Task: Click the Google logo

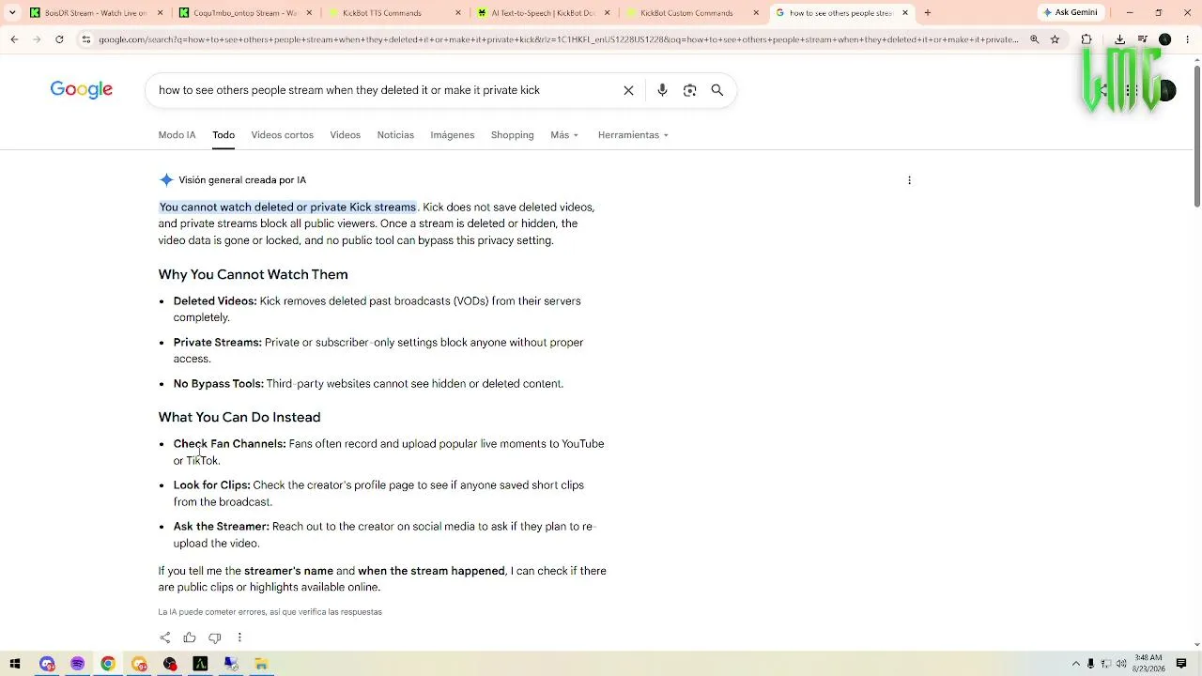Action: click(82, 90)
